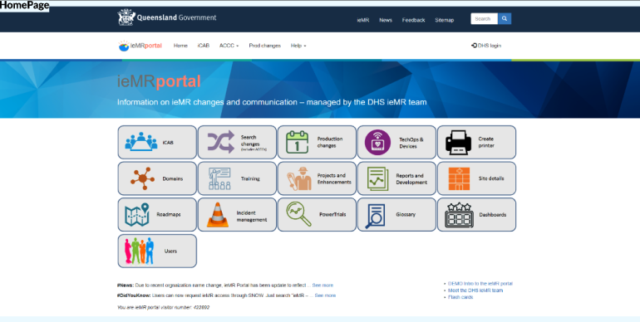This screenshot has width=640, height=322.
Task: Expand the Help dropdown menu
Action: click(298, 46)
